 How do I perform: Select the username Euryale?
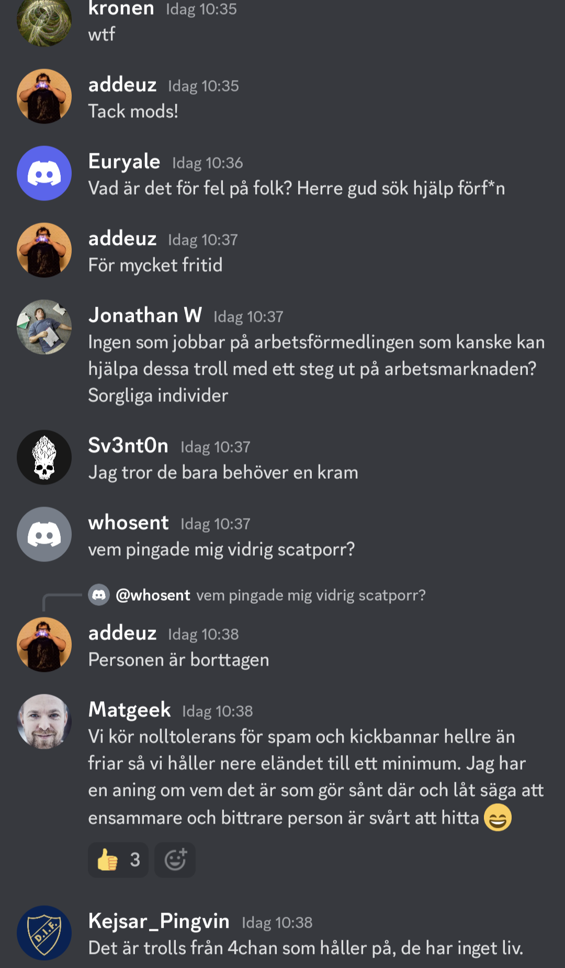pyautogui.click(x=124, y=162)
